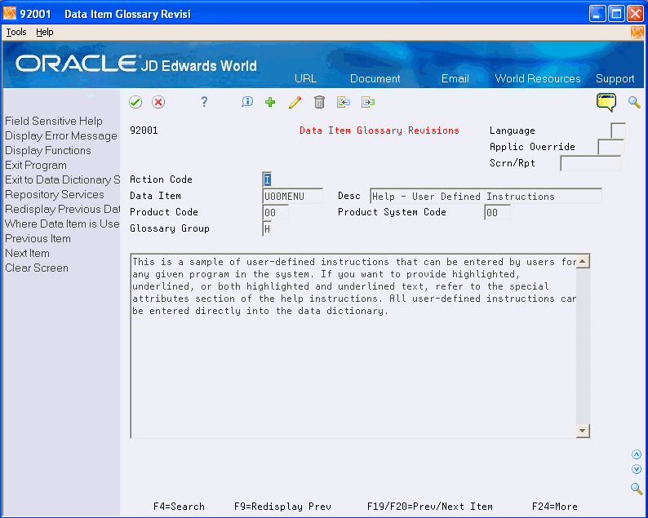Select Clear Screen in the sidebar
This screenshot has width=648, height=518.
coord(37,268)
